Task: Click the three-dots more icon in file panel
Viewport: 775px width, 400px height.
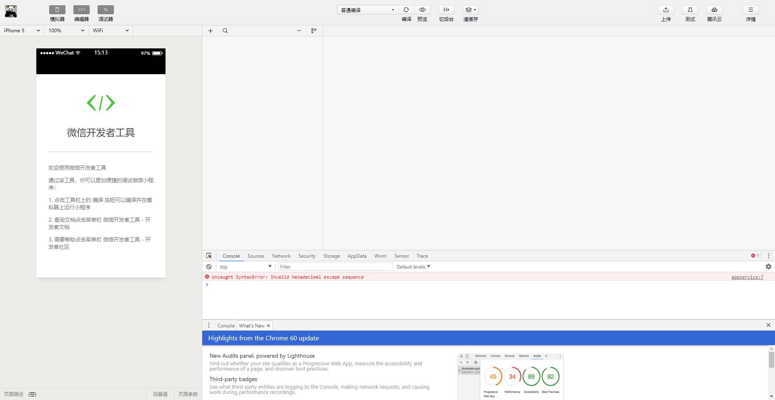Action: (299, 31)
